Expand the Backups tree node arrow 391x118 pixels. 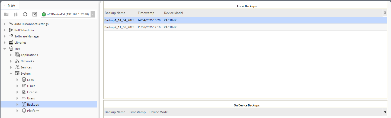coord(17,105)
